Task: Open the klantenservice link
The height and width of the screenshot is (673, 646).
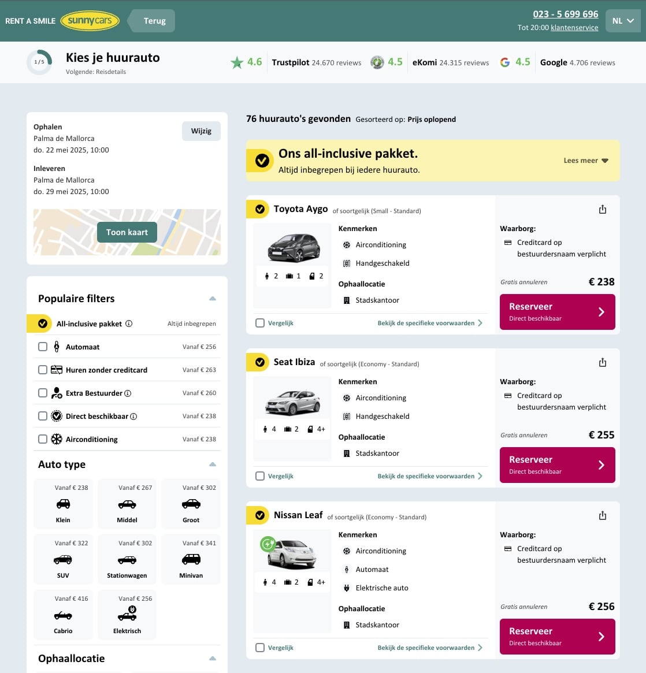Action: click(574, 28)
